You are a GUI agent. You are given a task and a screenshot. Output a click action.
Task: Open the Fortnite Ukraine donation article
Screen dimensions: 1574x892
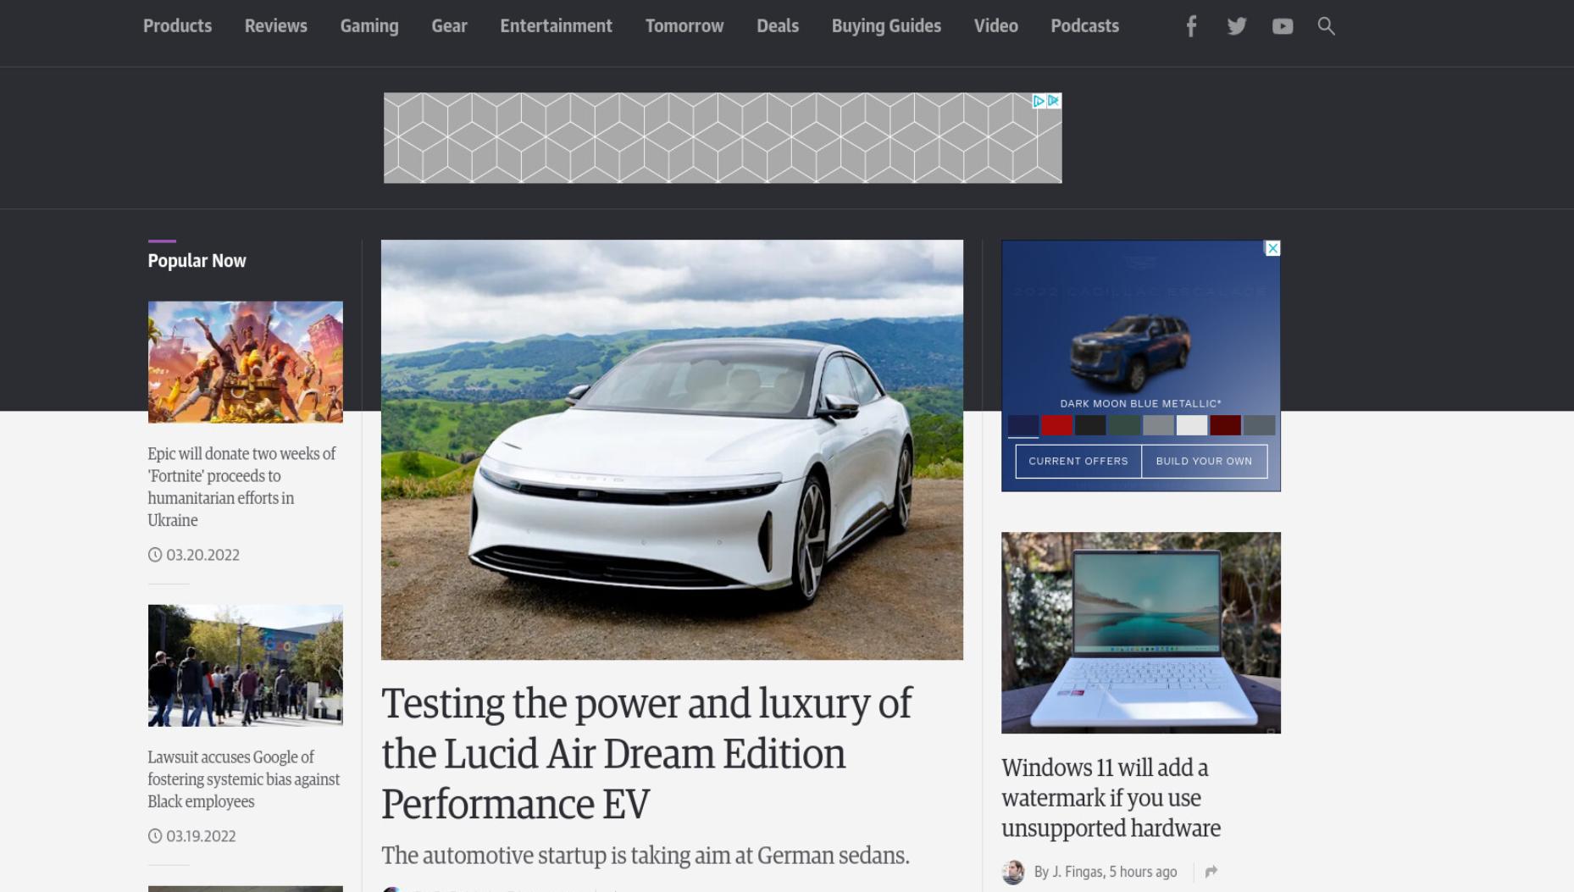point(241,487)
